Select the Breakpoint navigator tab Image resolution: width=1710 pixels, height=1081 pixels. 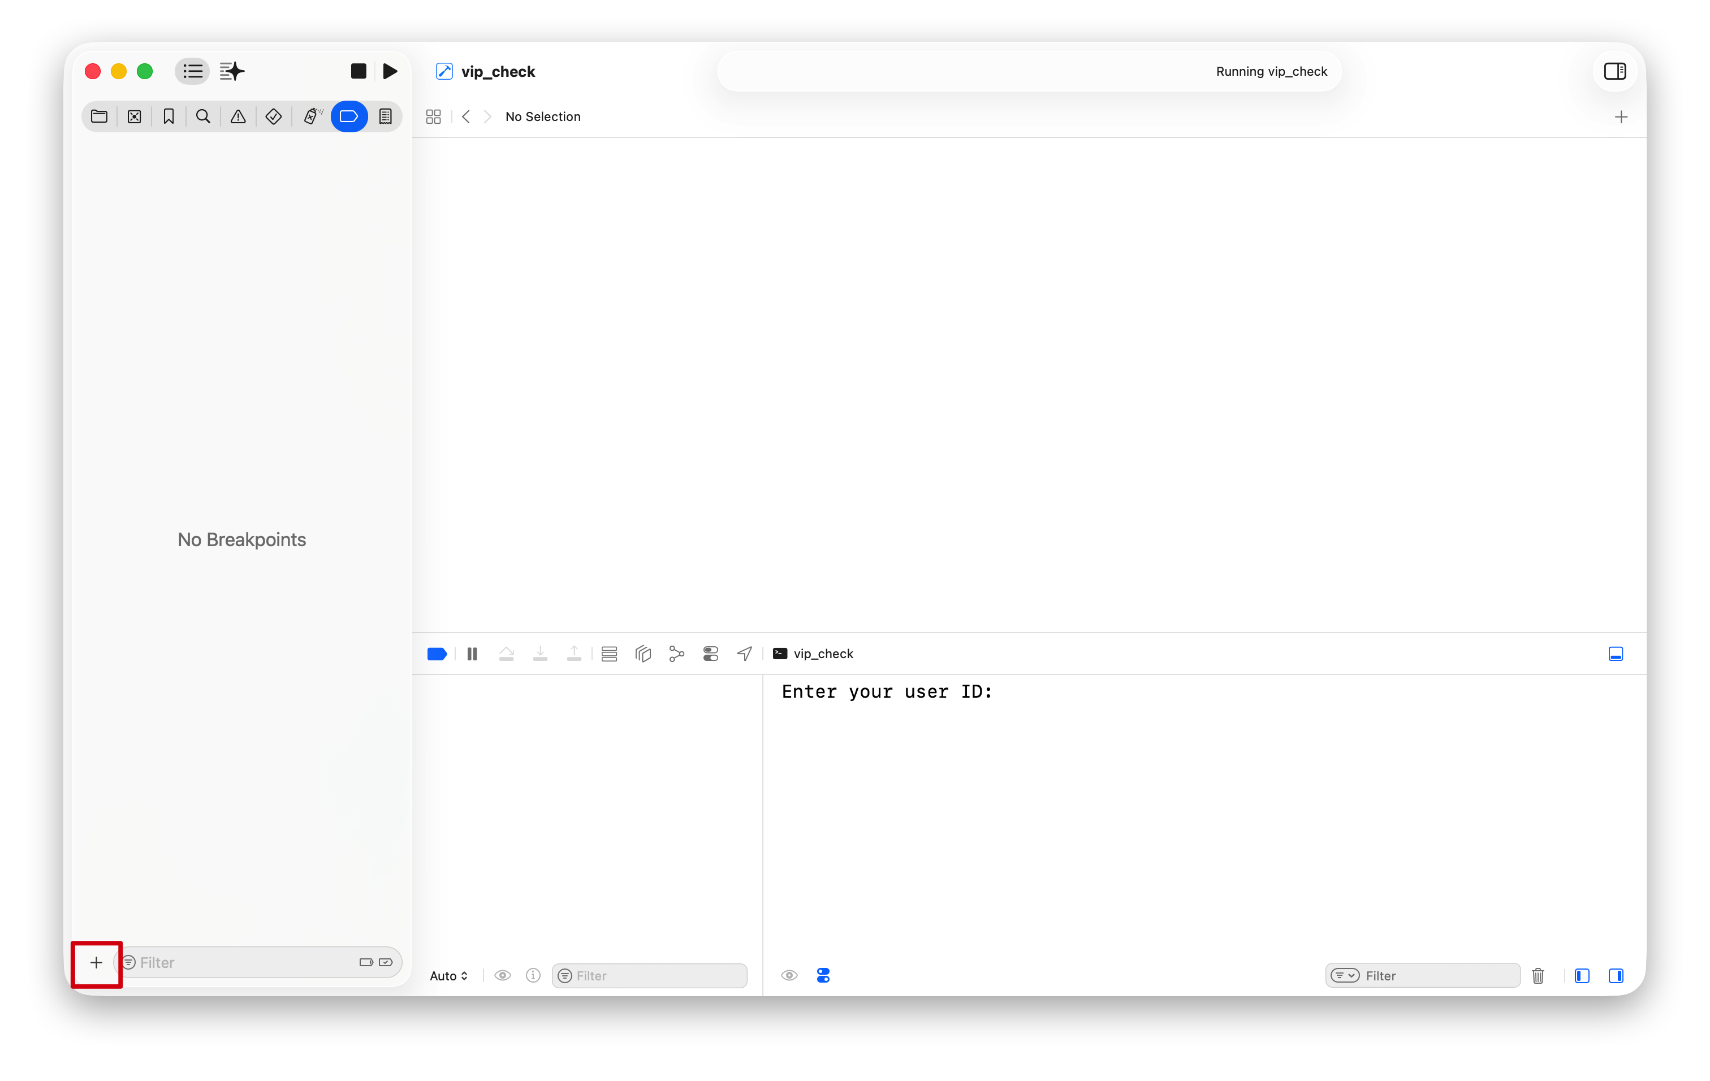349,116
